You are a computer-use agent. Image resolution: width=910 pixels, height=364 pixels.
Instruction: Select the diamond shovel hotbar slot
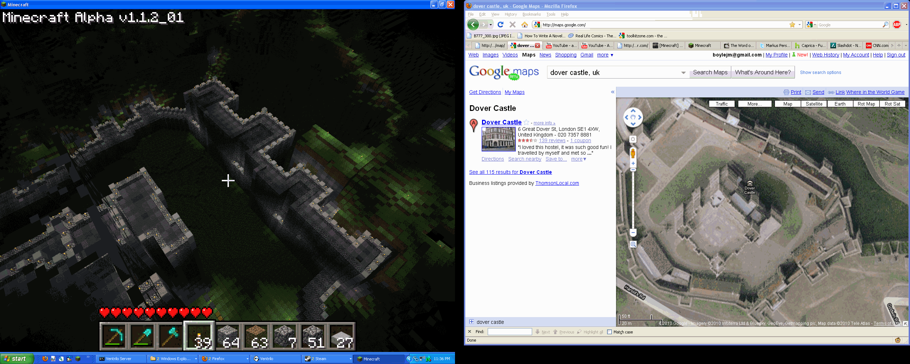tap(142, 336)
